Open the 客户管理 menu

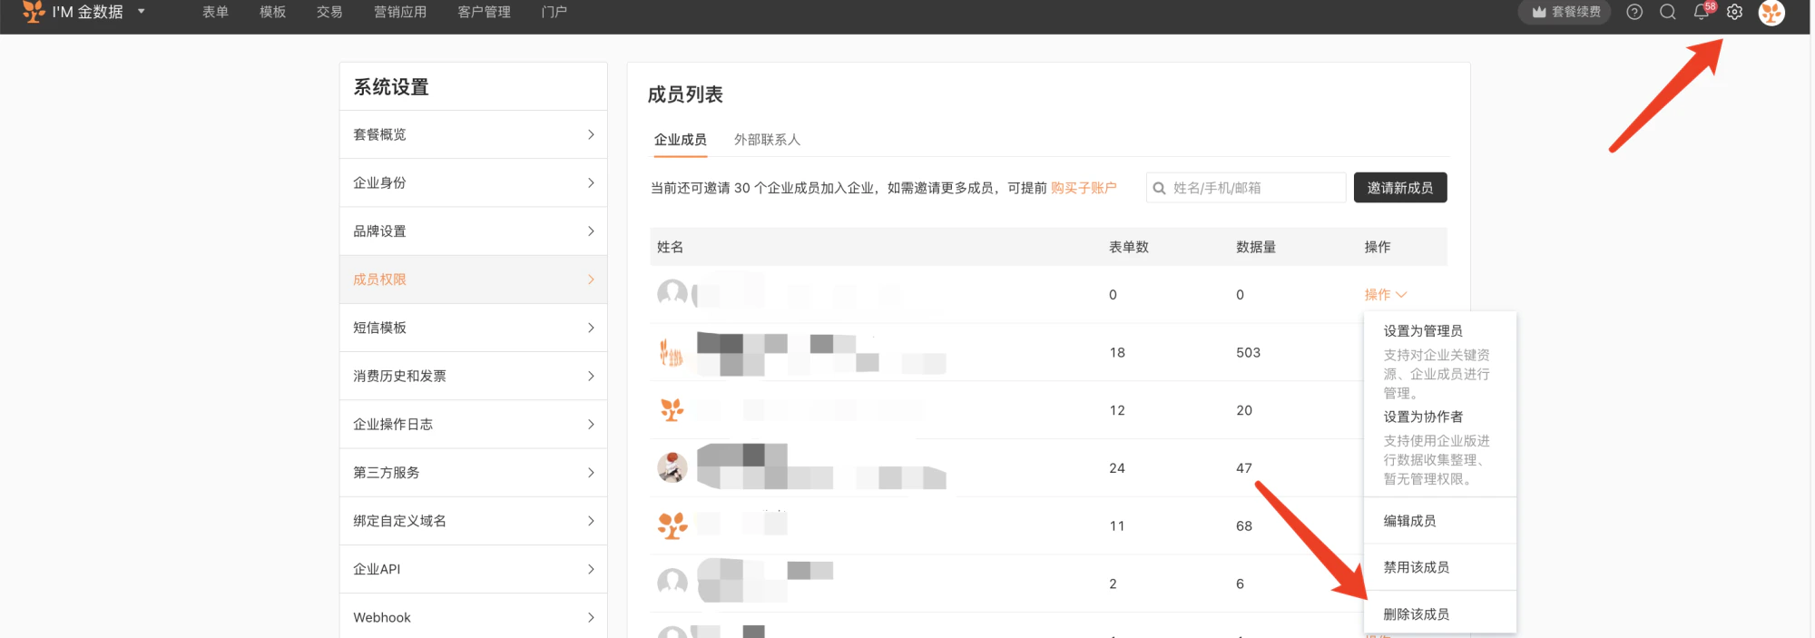coord(484,12)
